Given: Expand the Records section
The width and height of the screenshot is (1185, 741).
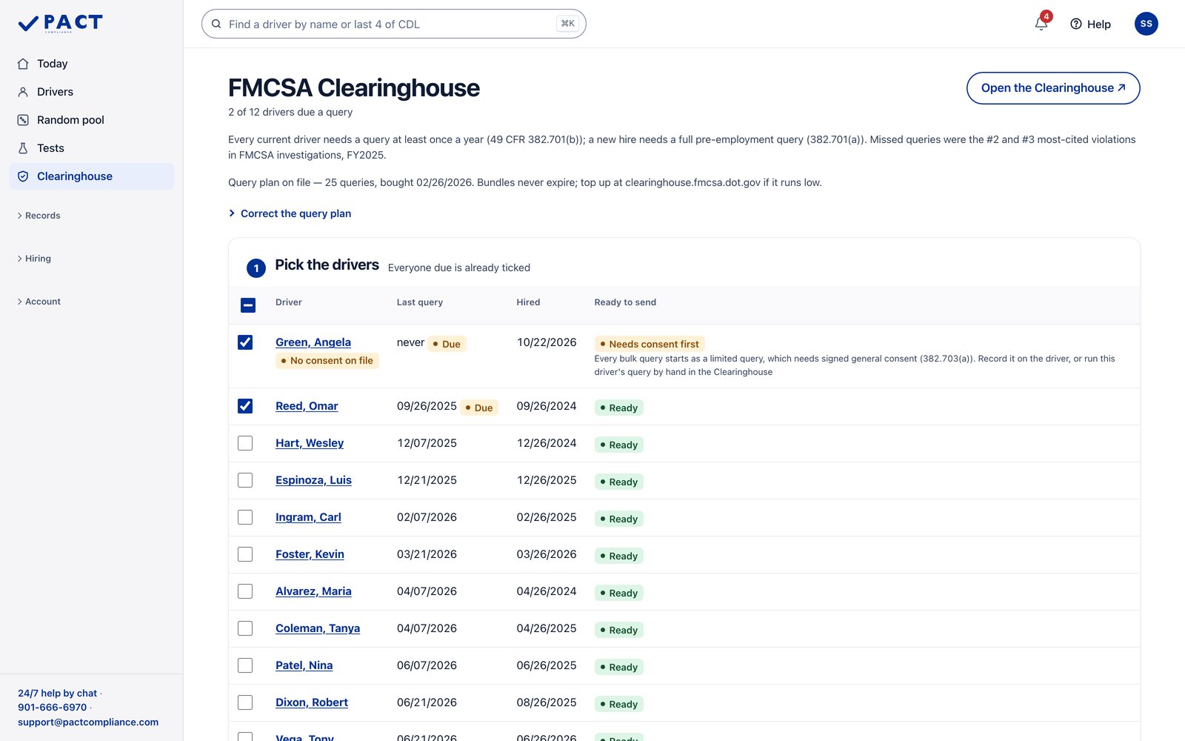Looking at the screenshot, I should click(39, 216).
